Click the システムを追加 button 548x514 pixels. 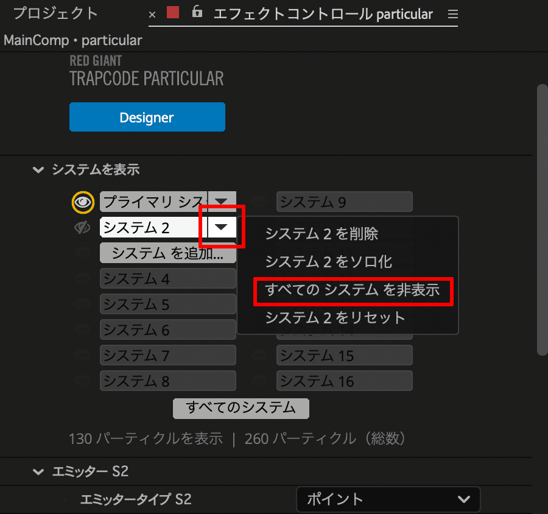click(167, 253)
